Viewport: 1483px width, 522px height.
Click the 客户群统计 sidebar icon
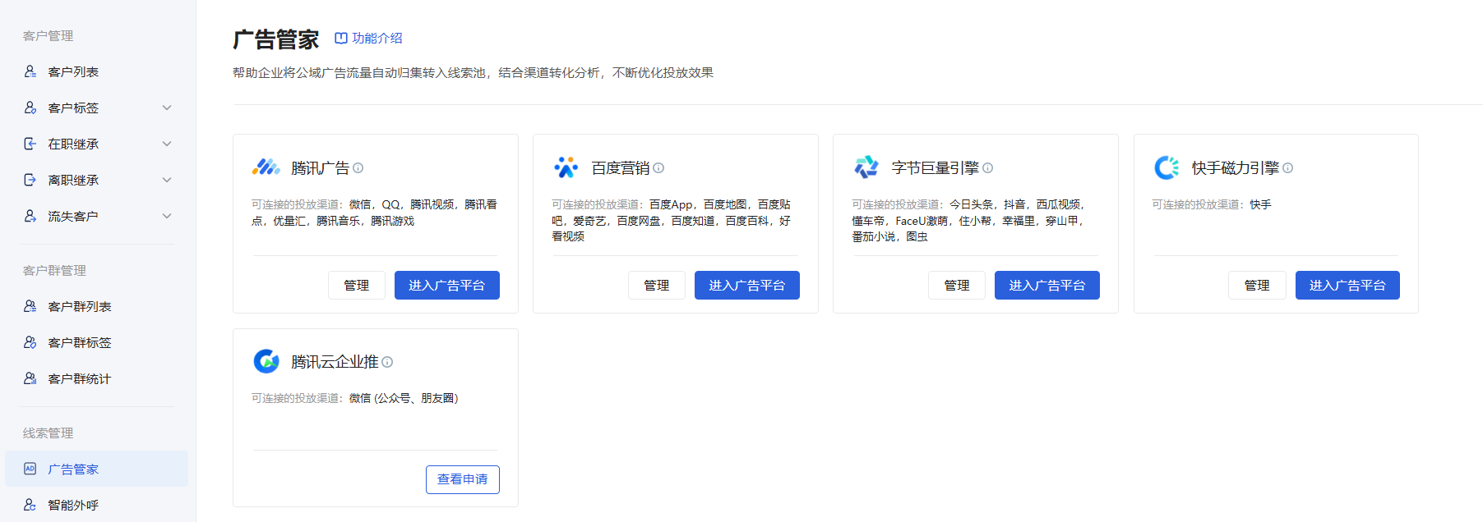point(30,378)
